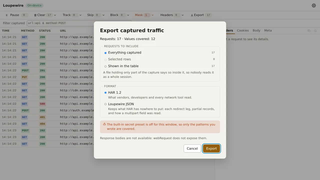Select the Everything captured radio option

[x=105, y=53]
